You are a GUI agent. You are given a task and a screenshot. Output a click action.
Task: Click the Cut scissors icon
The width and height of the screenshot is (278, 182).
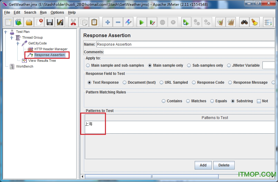tap(73, 22)
